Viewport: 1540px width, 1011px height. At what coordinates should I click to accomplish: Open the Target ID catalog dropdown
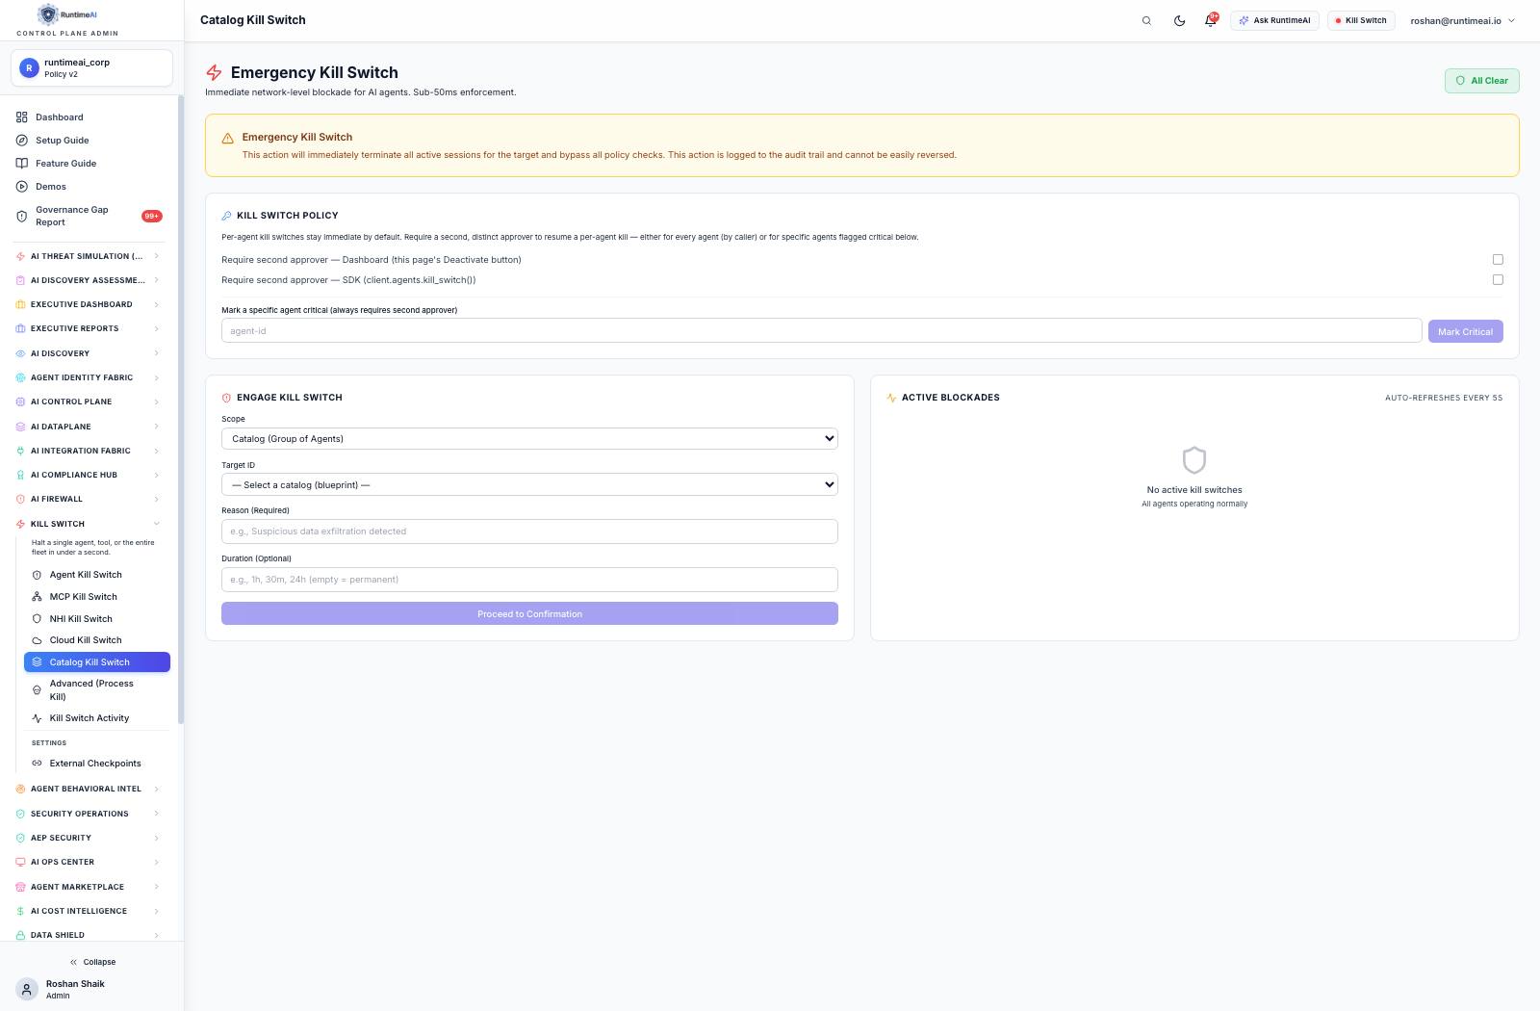529,484
